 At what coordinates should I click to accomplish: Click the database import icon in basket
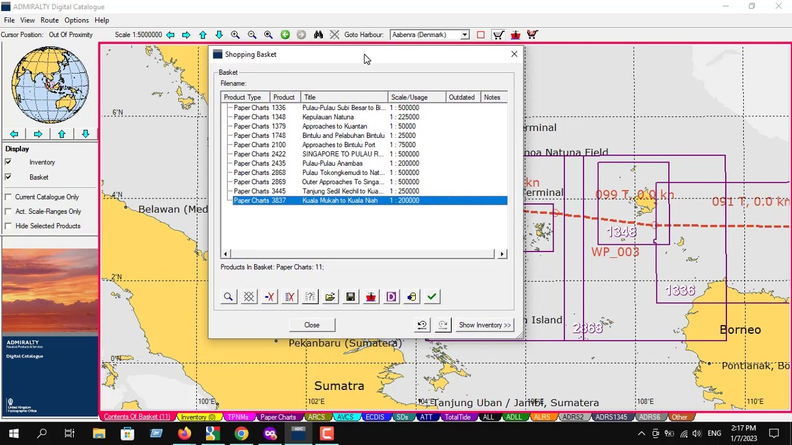(412, 297)
